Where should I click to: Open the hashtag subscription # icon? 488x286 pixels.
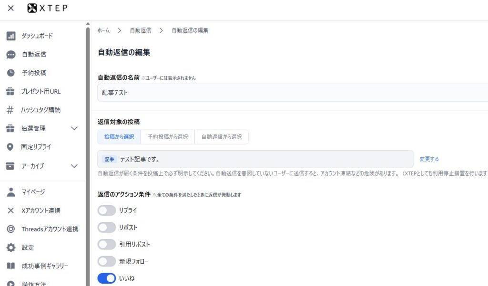(x=10, y=110)
